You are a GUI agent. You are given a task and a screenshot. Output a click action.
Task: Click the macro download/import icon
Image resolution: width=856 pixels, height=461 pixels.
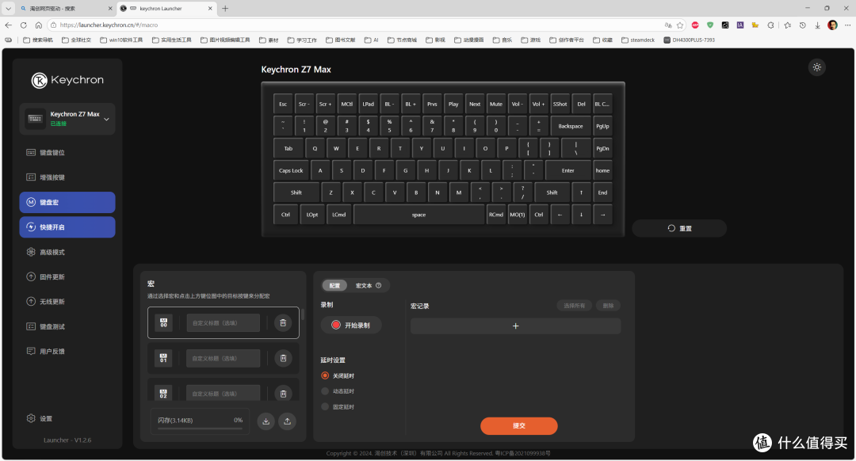(x=266, y=421)
